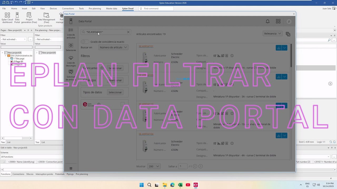Screen dimensions: 337x189
Task: Click the multi-select articles icon
Action: coord(288,34)
